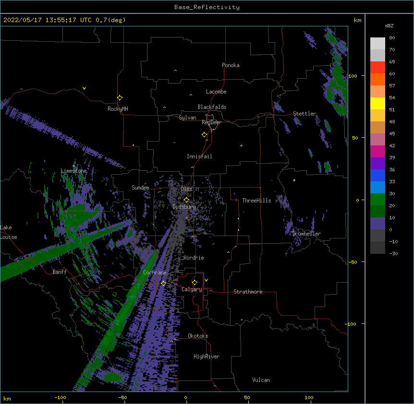
Task: Click the -30 value in the dBZ legend
Action: 393,254
